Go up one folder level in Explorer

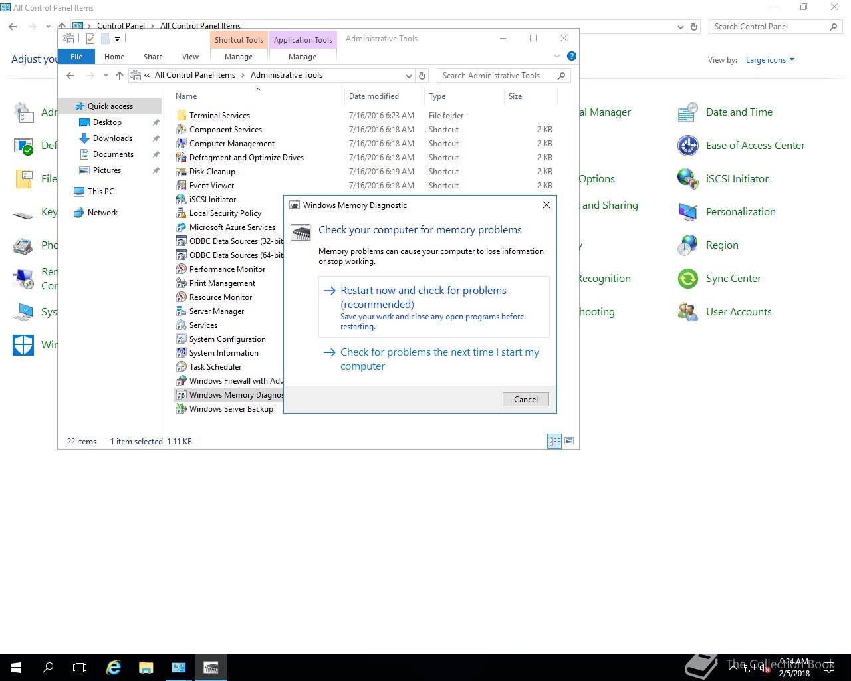(120, 76)
